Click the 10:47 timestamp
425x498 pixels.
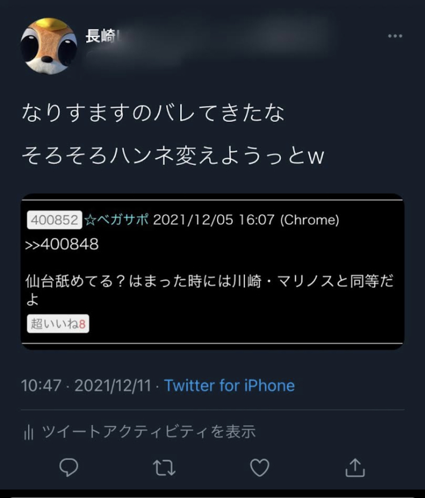click(41, 386)
